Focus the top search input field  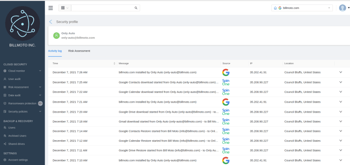(x=103, y=8)
